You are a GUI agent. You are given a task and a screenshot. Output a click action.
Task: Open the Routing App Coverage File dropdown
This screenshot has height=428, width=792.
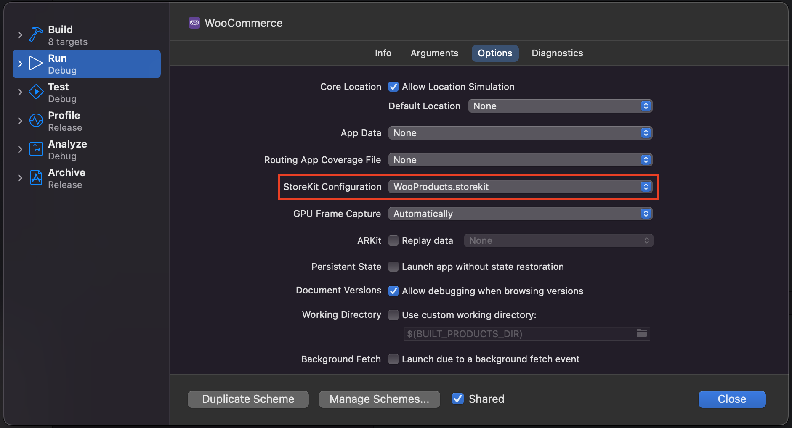[x=520, y=160]
